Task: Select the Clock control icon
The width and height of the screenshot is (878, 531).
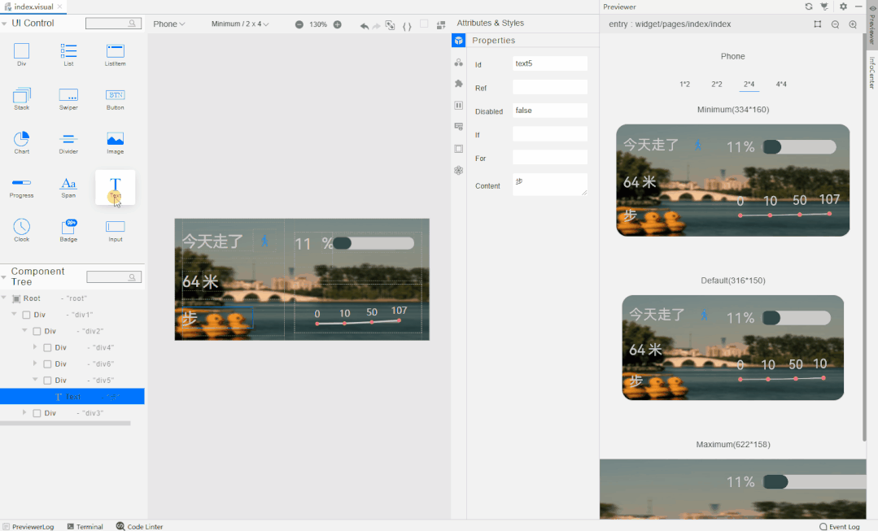Action: (x=21, y=227)
